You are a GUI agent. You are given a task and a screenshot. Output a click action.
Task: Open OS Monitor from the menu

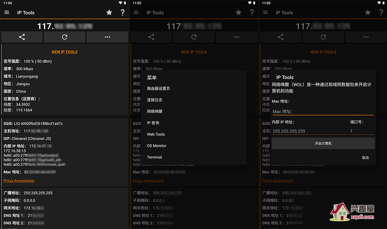click(194, 146)
